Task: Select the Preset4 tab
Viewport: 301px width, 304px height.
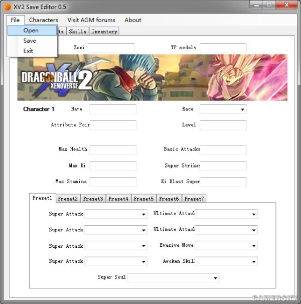Action: [118, 199]
